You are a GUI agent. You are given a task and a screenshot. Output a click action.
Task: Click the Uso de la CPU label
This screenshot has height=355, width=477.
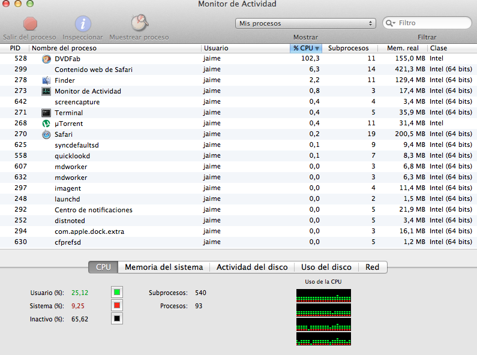[323, 282]
